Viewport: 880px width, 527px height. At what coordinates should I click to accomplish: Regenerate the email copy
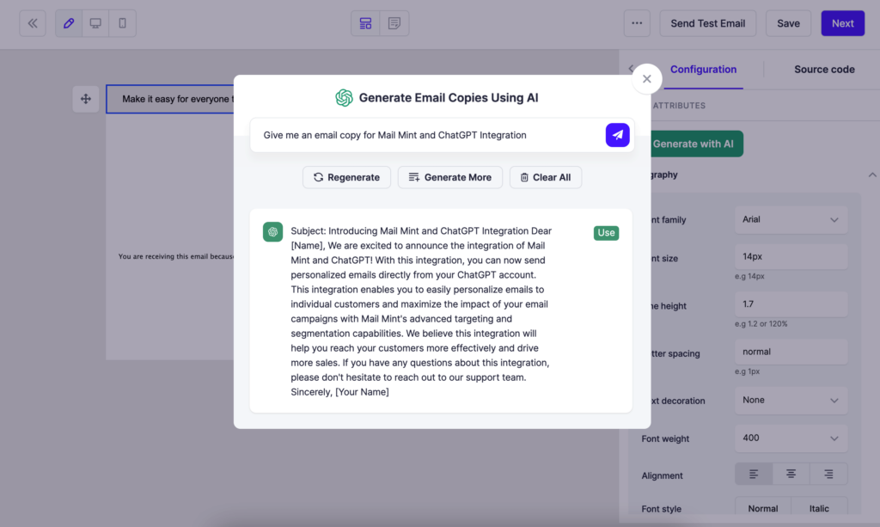(x=346, y=177)
